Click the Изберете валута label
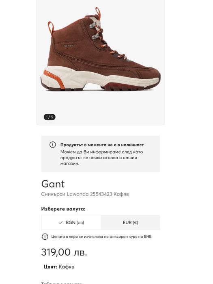The width and height of the screenshot is (213, 284). (x=63, y=209)
